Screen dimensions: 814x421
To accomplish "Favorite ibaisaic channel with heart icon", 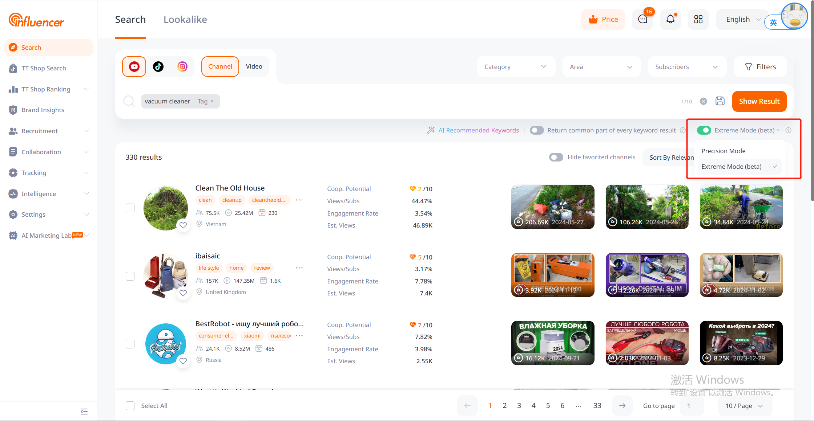I will click(183, 293).
